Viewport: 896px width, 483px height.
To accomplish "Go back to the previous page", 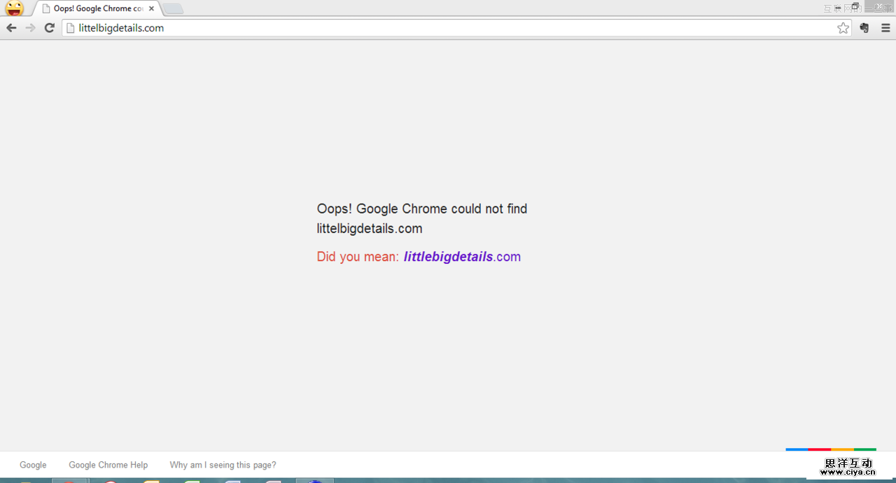I will pyautogui.click(x=11, y=28).
